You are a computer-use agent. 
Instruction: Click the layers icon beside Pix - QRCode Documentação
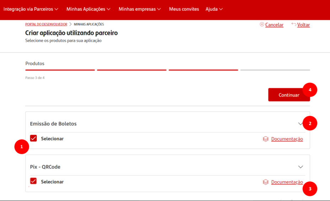point(266,182)
